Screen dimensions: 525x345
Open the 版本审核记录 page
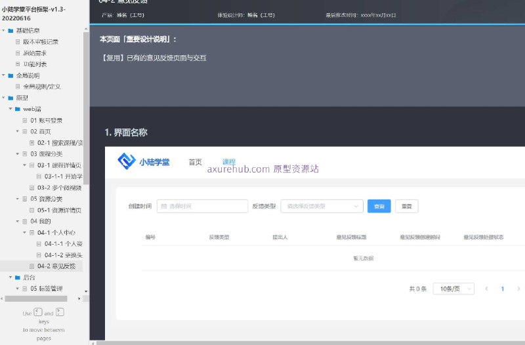[41, 42]
